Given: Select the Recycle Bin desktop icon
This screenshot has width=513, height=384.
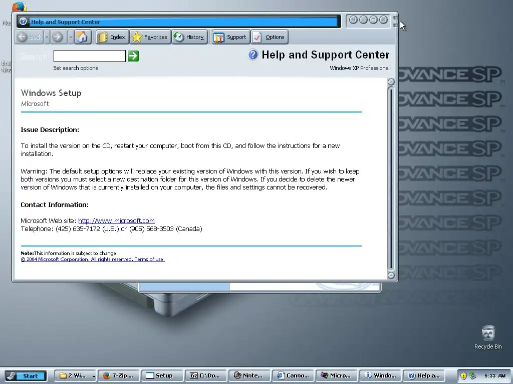Looking at the screenshot, I should pos(488,337).
